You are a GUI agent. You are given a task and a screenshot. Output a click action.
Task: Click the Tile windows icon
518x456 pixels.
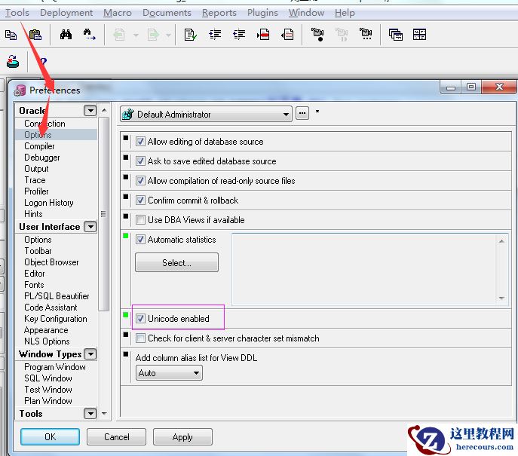(x=419, y=35)
